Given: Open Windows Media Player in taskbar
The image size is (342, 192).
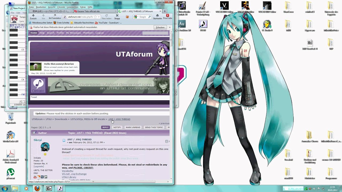Looking at the screenshot, I should [x=26, y=188].
